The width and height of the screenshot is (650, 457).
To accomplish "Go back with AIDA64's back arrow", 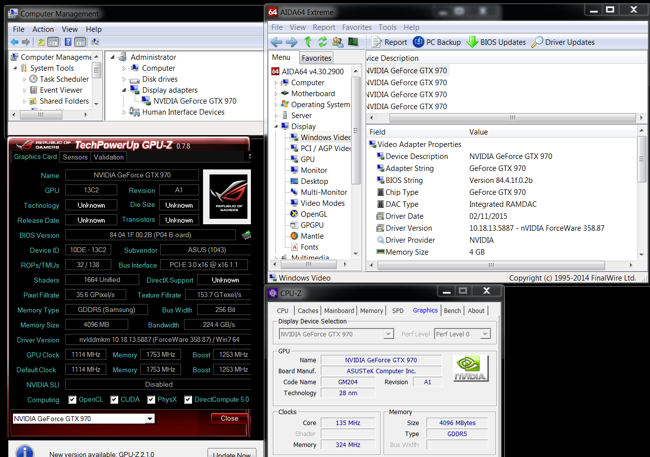I will point(276,42).
